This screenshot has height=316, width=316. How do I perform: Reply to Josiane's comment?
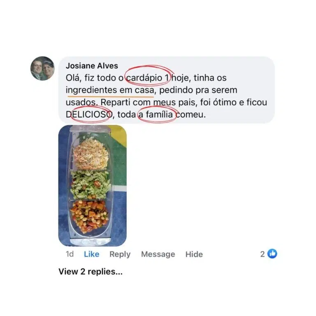click(120, 254)
